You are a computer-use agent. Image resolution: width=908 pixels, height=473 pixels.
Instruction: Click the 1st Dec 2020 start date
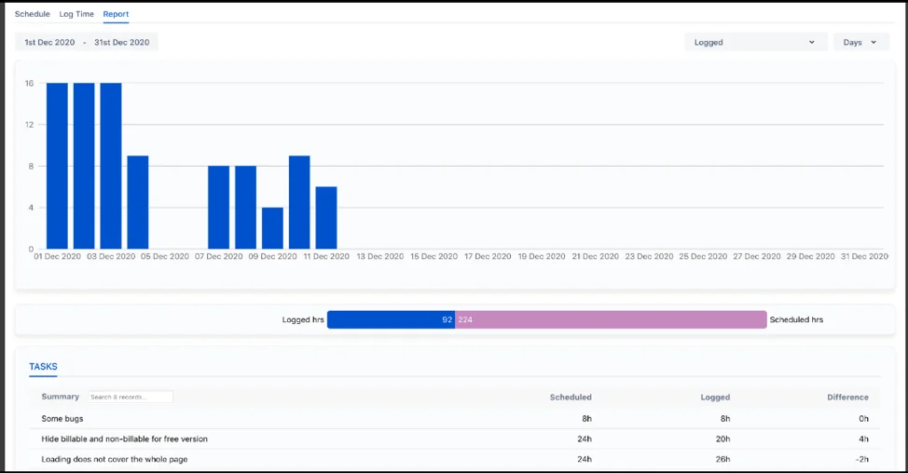click(49, 42)
